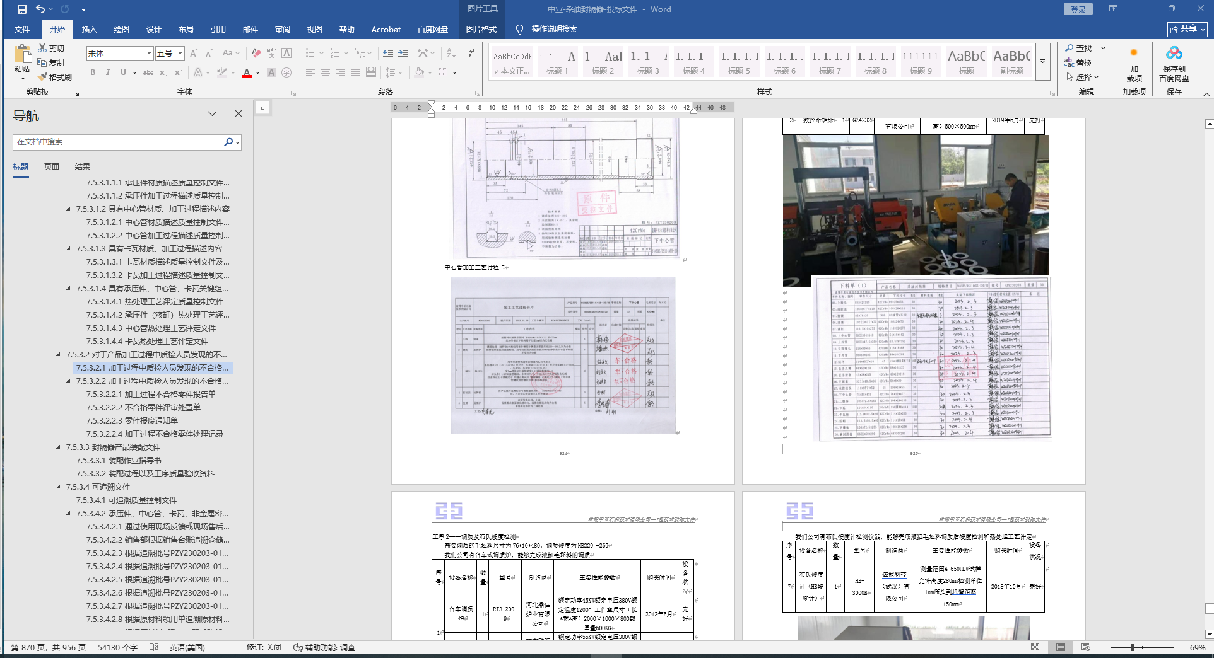Open the Select (选择) dropdown
Image resolution: width=1214 pixels, height=658 pixels.
[1082, 77]
